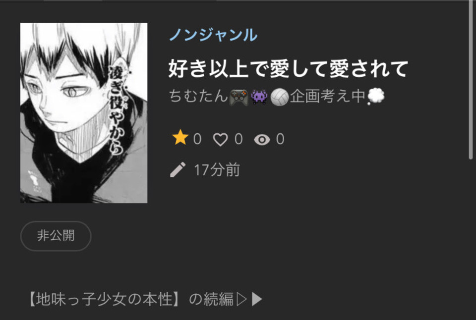Click the star count number zero
Viewport: 476px width, 320px height.
pyautogui.click(x=197, y=139)
